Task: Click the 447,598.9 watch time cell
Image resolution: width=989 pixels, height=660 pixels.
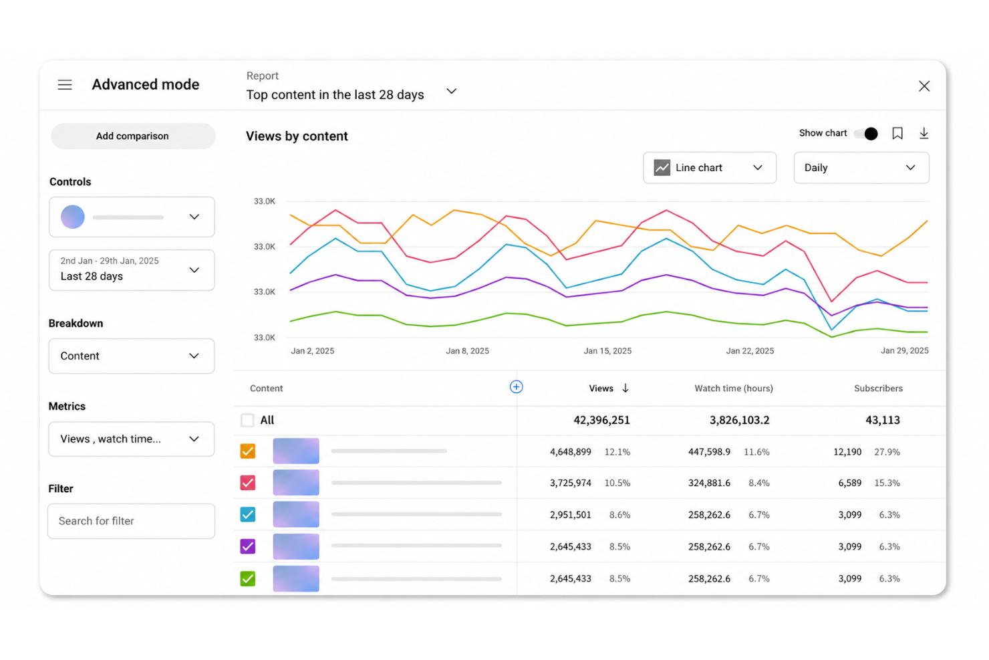Action: pos(709,452)
